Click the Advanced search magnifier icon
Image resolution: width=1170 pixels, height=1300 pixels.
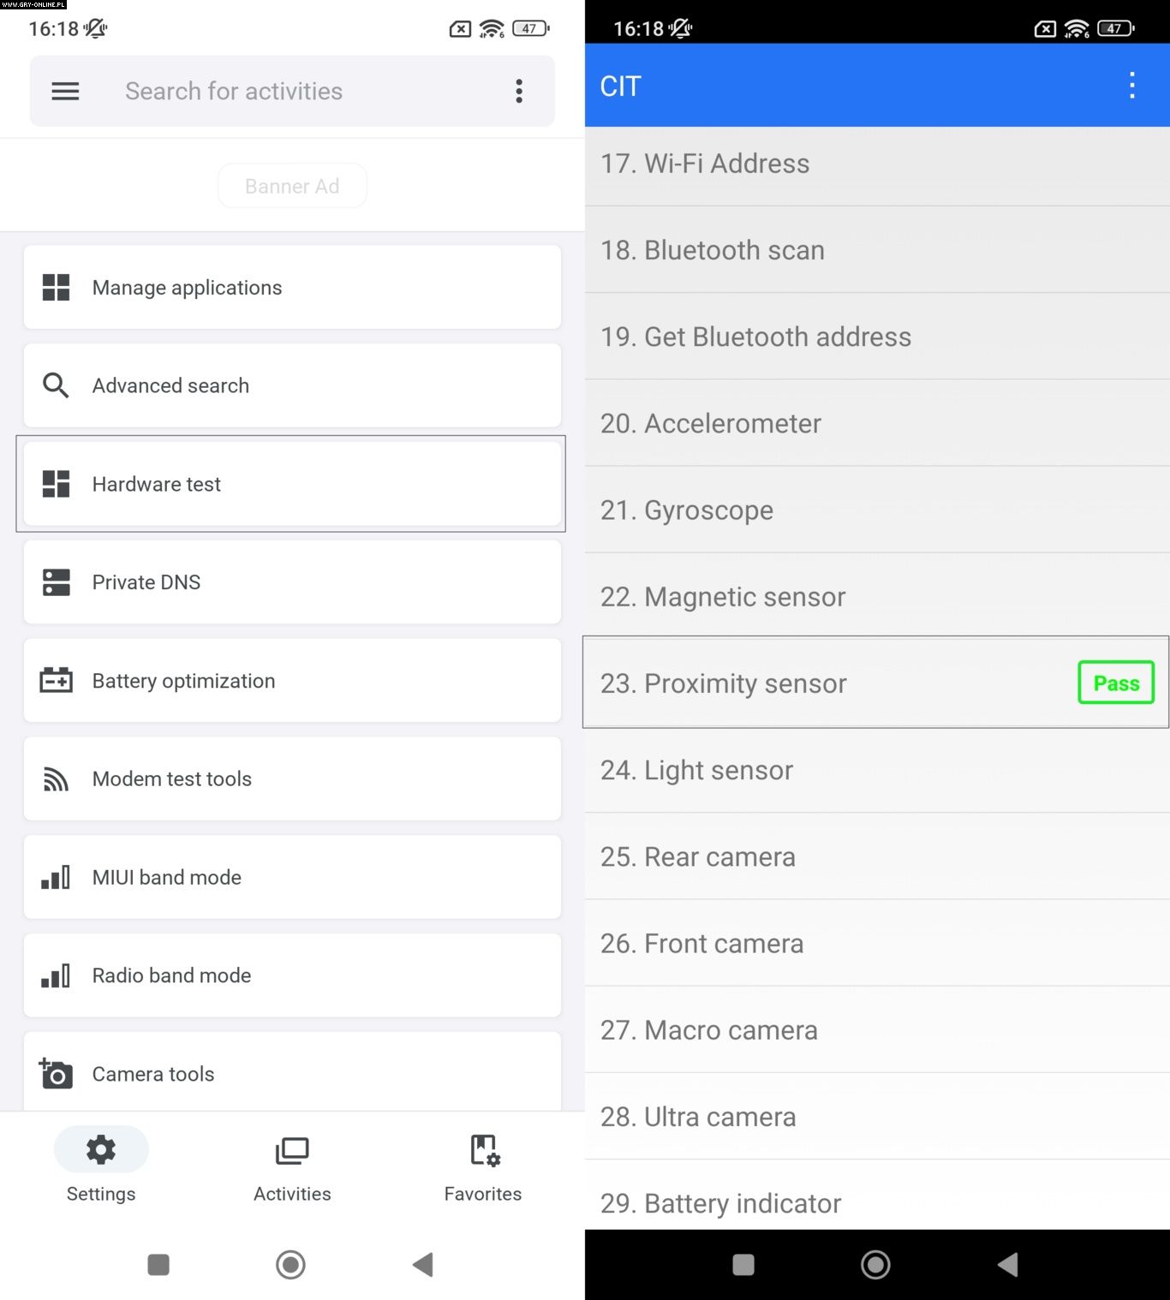click(x=57, y=385)
